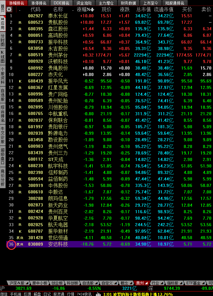The width and height of the screenshot is (213, 296).
Task: Sort by the 代码 column header
Action: point(36,10)
